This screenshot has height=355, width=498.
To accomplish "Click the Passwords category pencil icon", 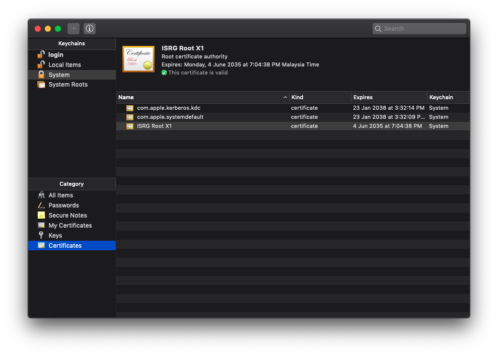I will 41,205.
